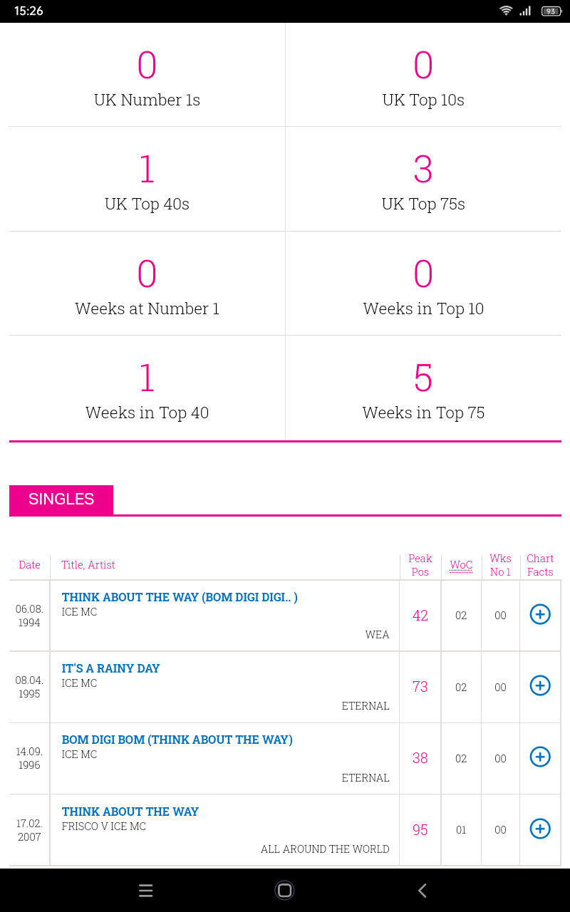Viewport: 570px width, 912px height.
Task: Tap the battery indicator icon
Action: point(551,11)
